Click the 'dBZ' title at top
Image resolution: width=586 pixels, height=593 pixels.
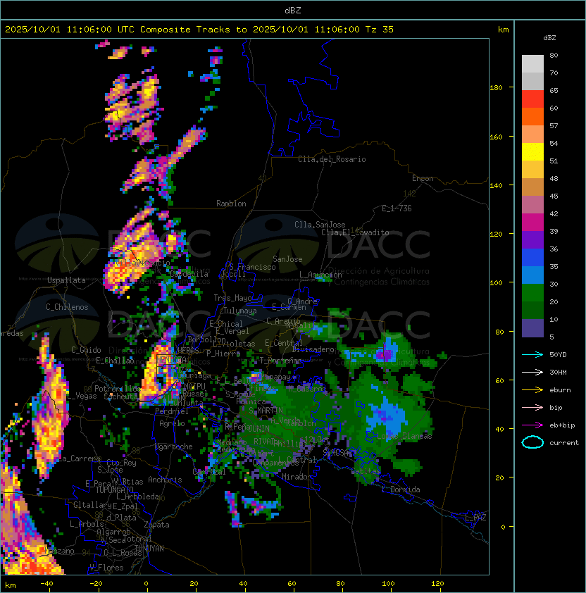[293, 10]
